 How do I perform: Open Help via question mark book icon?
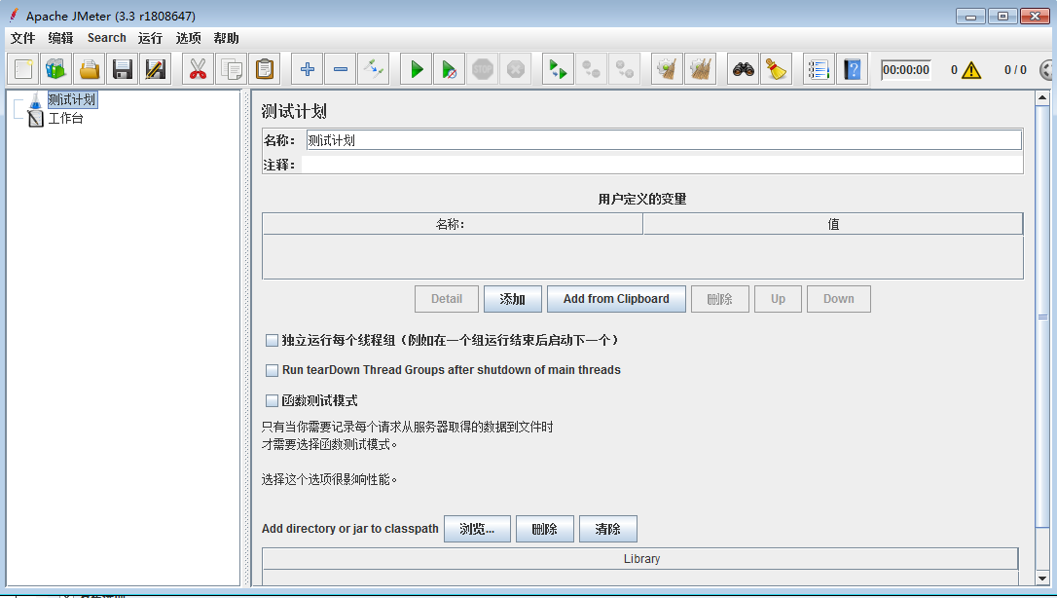(x=852, y=69)
